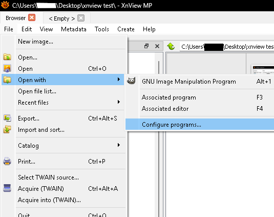Go up one folder with green arrow
Image resolution: width=274 pixels, height=217 pixels.
click(171, 46)
